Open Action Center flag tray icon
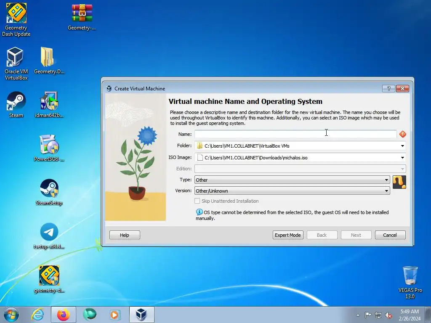The height and width of the screenshot is (323, 431). point(368,315)
